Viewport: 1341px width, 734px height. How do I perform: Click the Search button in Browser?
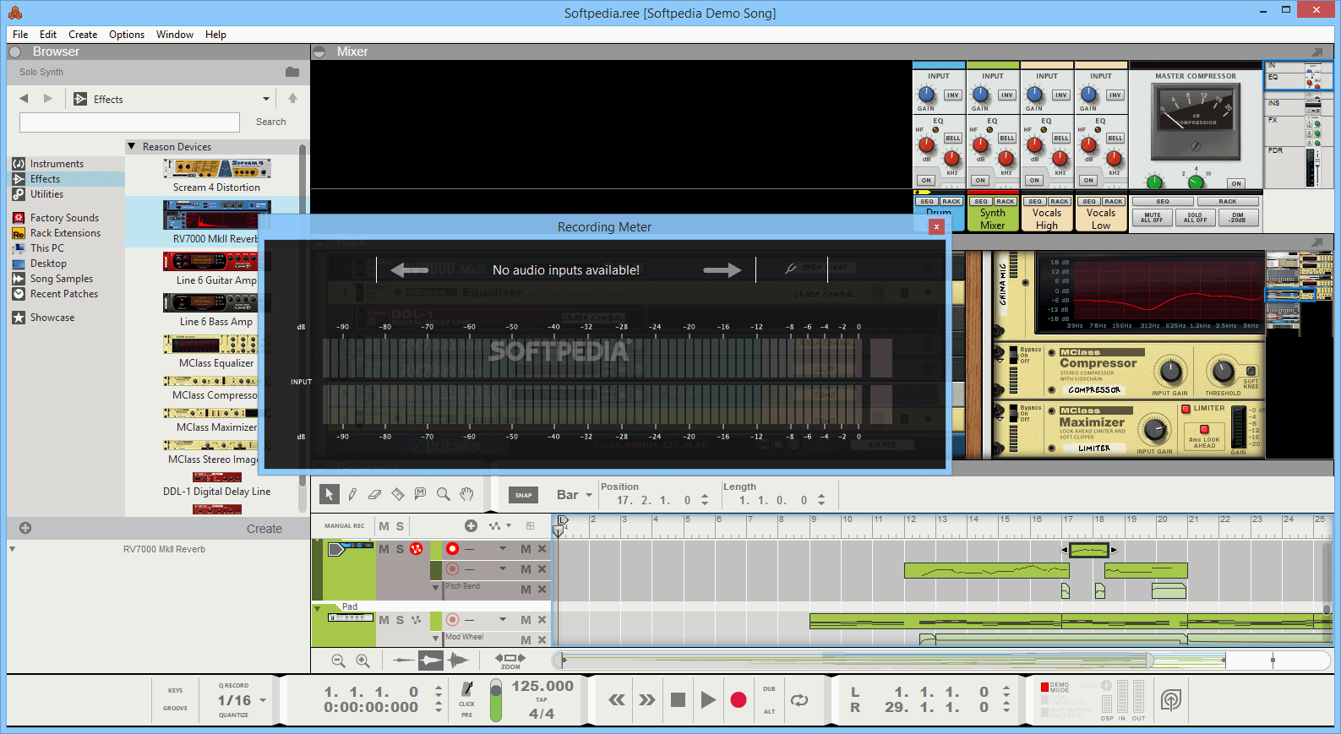pos(271,122)
